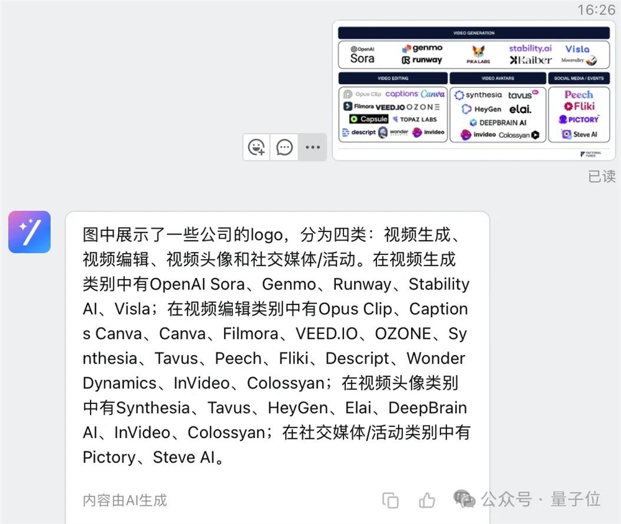This screenshot has height=524, width=621.
Task: Click the Steve AI logo
Action: tap(579, 133)
